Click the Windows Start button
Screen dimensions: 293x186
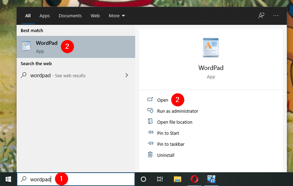(8, 179)
